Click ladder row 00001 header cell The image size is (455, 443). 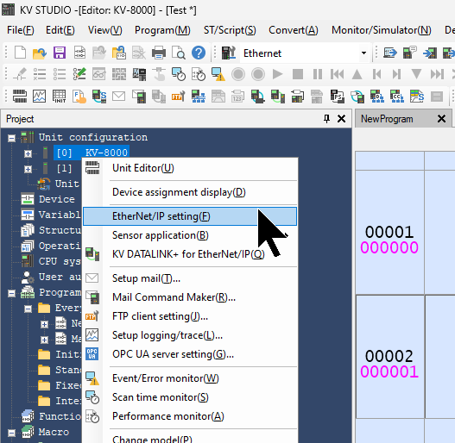click(x=389, y=233)
